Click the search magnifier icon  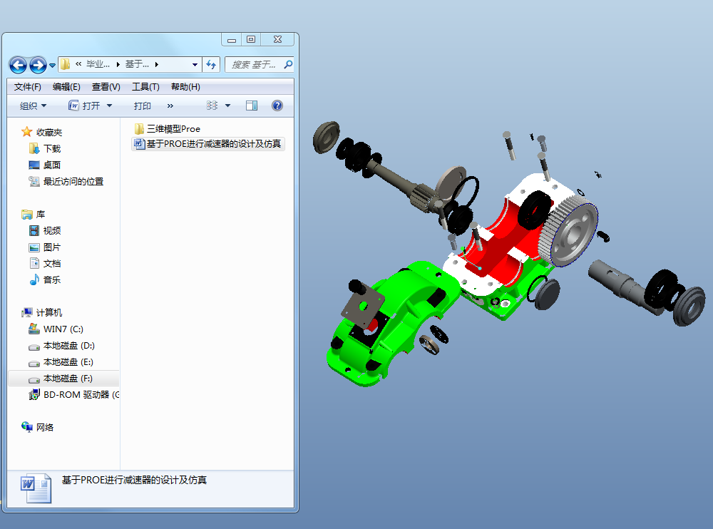(288, 65)
